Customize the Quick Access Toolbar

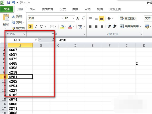click(29, 3)
